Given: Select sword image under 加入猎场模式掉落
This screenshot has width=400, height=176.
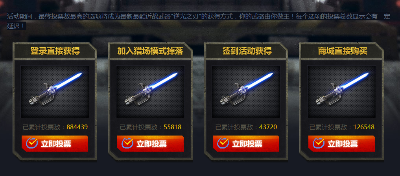Looking at the screenshot, I should click(151, 92).
